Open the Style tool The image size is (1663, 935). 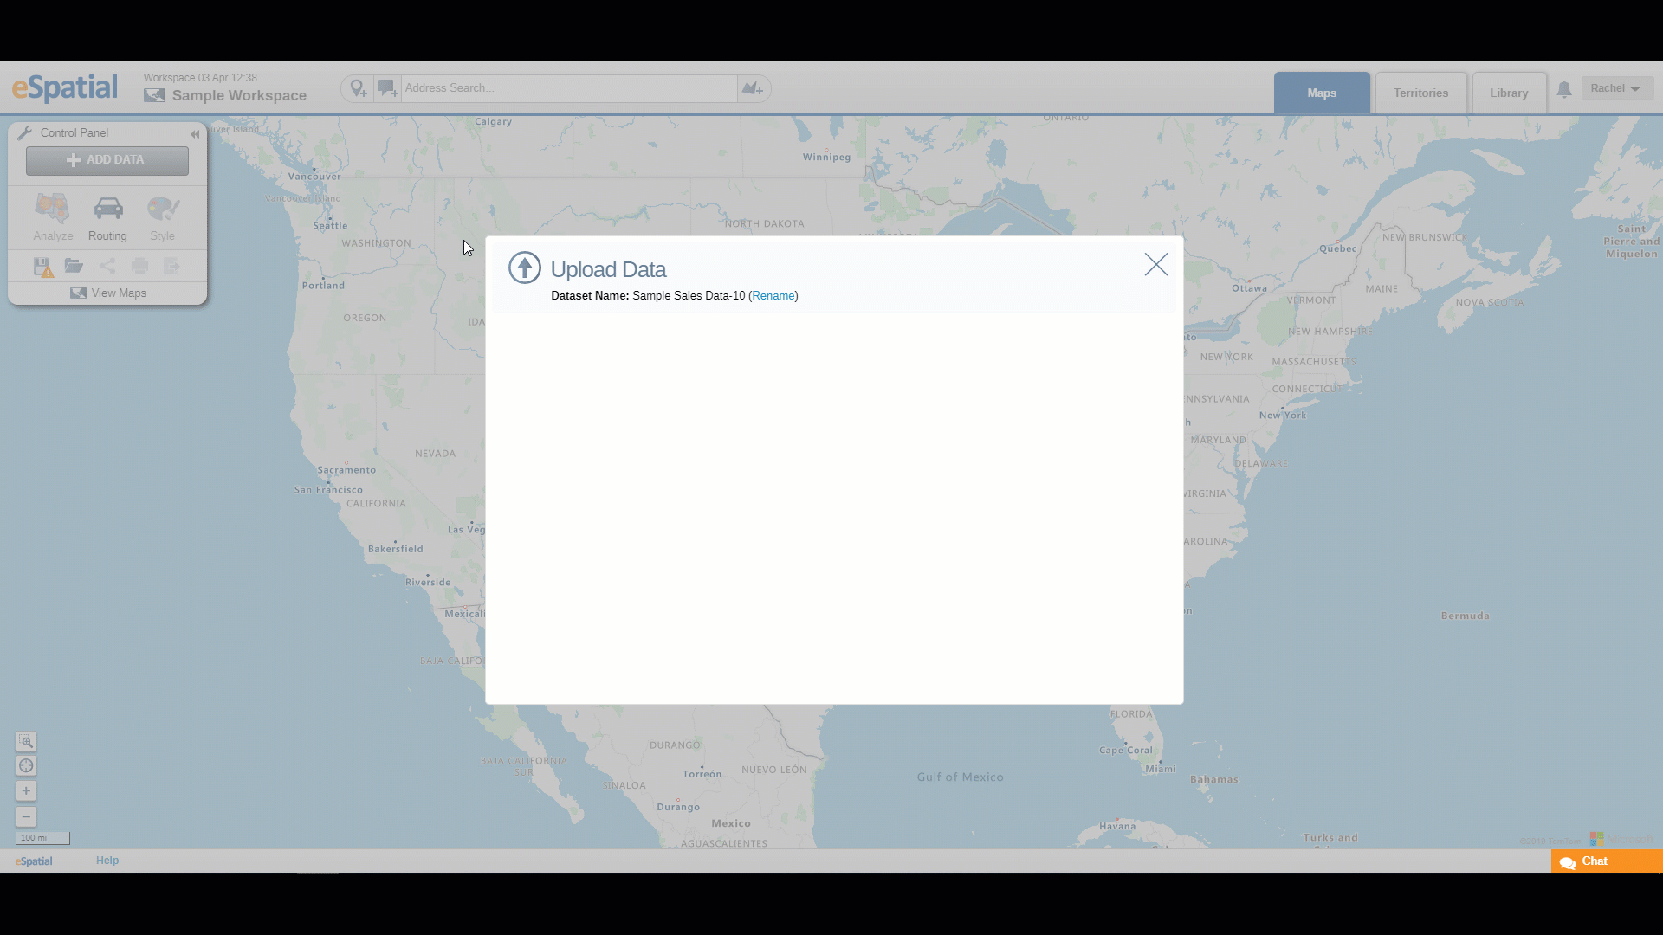click(162, 217)
